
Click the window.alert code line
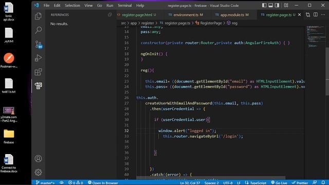click(x=187, y=131)
